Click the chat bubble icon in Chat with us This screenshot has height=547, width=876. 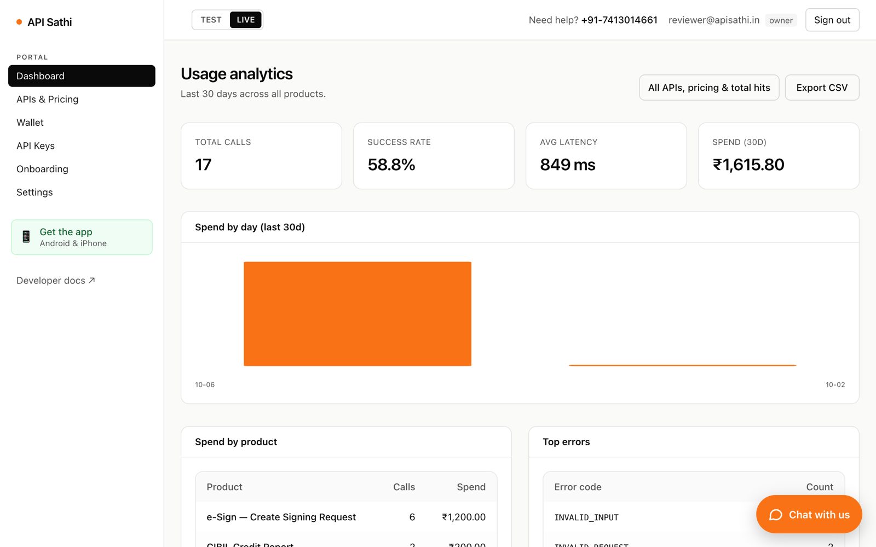coord(776,515)
